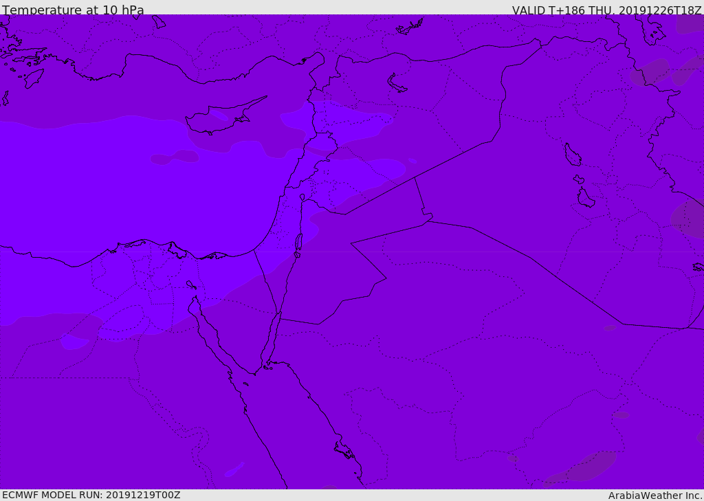The image size is (704, 501).
Task: Click the 'ECMWF MODEL RUN: 20191219T00Z' text
Action: 91,496
